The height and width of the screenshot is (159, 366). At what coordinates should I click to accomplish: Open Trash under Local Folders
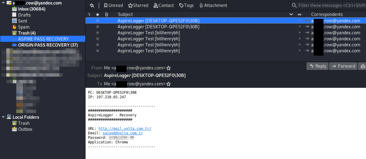(x=24, y=123)
